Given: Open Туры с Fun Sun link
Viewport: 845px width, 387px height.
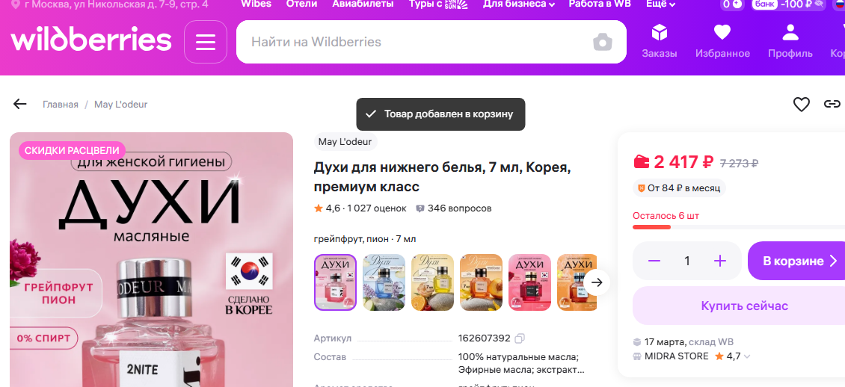Looking at the screenshot, I should (438, 4).
